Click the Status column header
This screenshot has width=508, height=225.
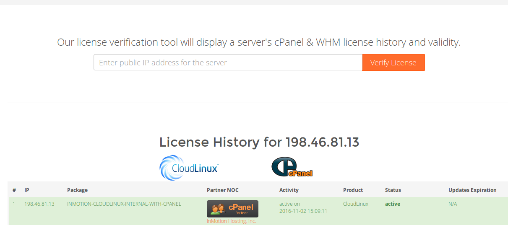pyautogui.click(x=393, y=190)
